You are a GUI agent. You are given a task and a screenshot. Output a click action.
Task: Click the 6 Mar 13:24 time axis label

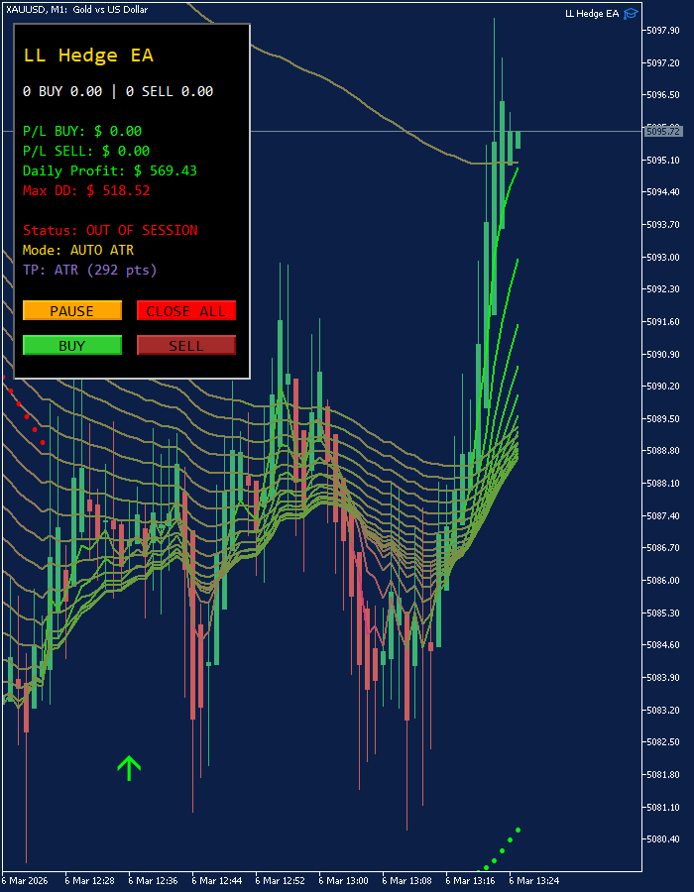pyautogui.click(x=533, y=881)
